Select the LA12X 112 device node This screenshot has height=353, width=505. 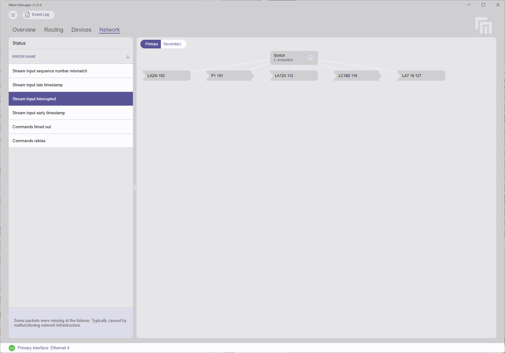[294, 76]
